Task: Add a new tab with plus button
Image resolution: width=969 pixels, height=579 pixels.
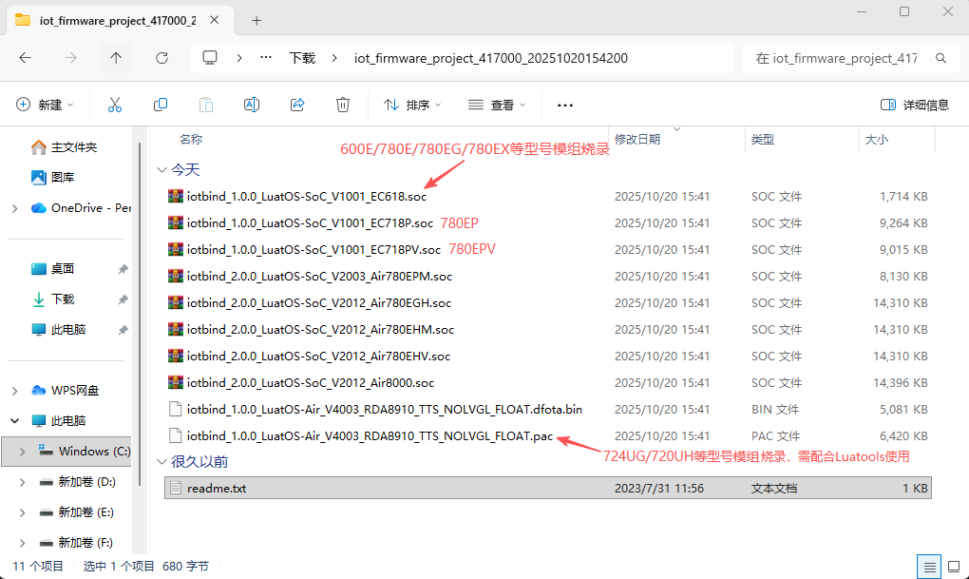Action: click(x=256, y=21)
